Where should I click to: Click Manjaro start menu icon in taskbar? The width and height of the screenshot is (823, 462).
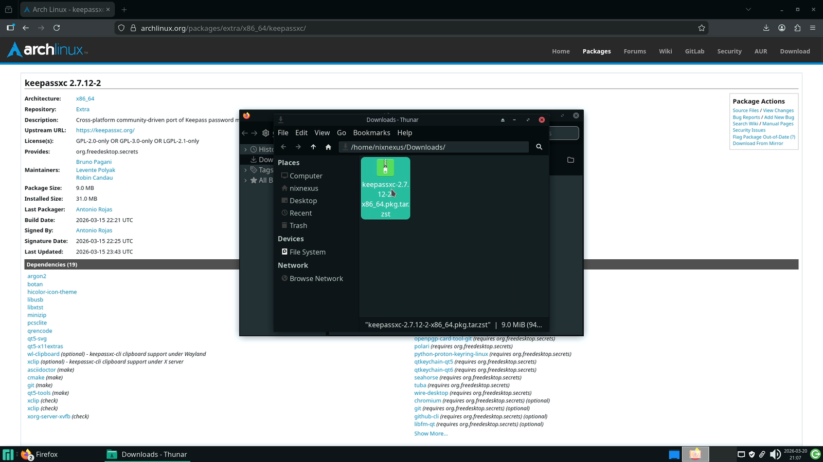coord(8,454)
